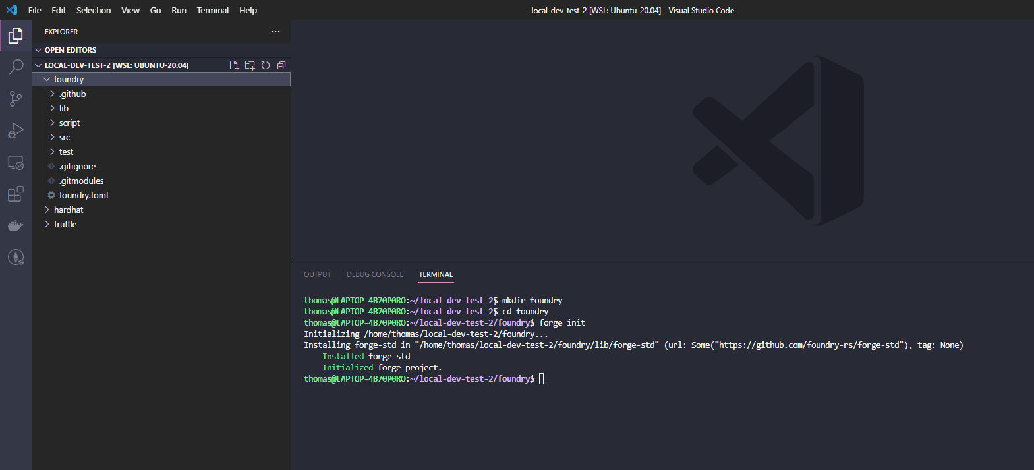Expand the .github folder
This screenshot has height=470, width=1034.
pos(52,94)
